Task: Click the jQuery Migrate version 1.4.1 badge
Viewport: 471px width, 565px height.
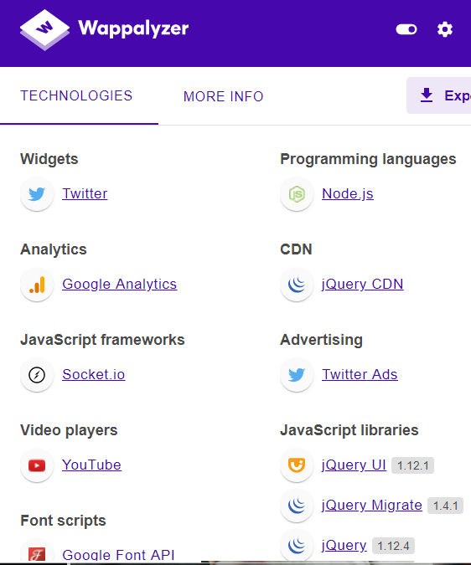Action: tap(445, 506)
